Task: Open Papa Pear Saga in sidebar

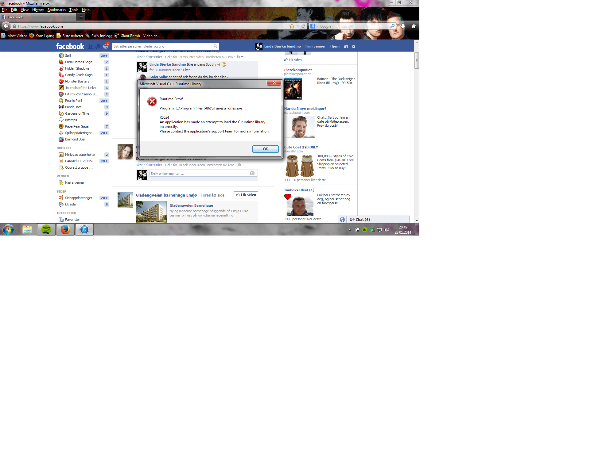Action: 77,126
